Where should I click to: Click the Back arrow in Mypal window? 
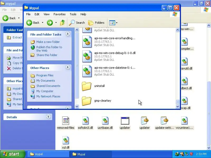(29, 23)
